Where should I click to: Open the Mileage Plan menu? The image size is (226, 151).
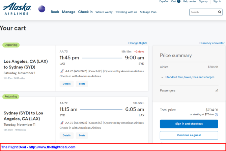pos(148,12)
